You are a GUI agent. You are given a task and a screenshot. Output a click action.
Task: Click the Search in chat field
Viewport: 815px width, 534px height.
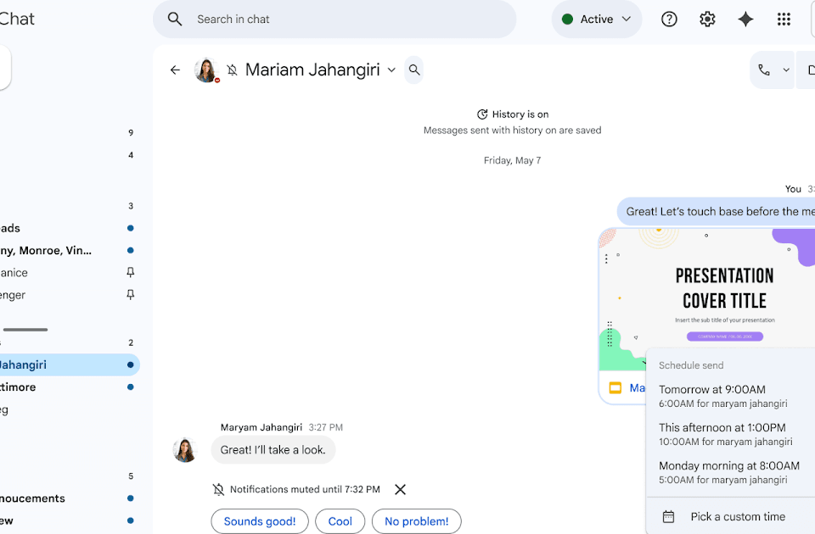tap(340, 19)
